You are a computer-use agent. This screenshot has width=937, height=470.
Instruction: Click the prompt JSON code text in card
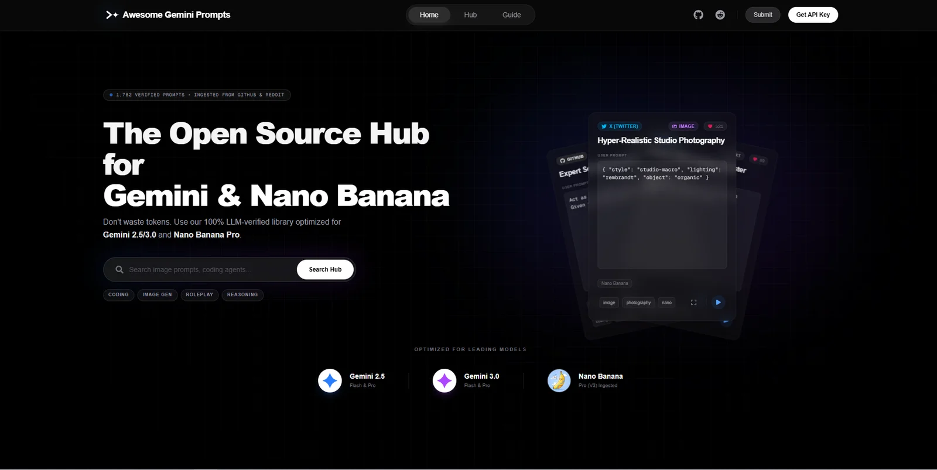pyautogui.click(x=662, y=173)
